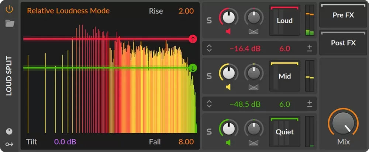Click crossfade icon under Loud pan knob
The image size is (369, 152).
tap(254, 31)
